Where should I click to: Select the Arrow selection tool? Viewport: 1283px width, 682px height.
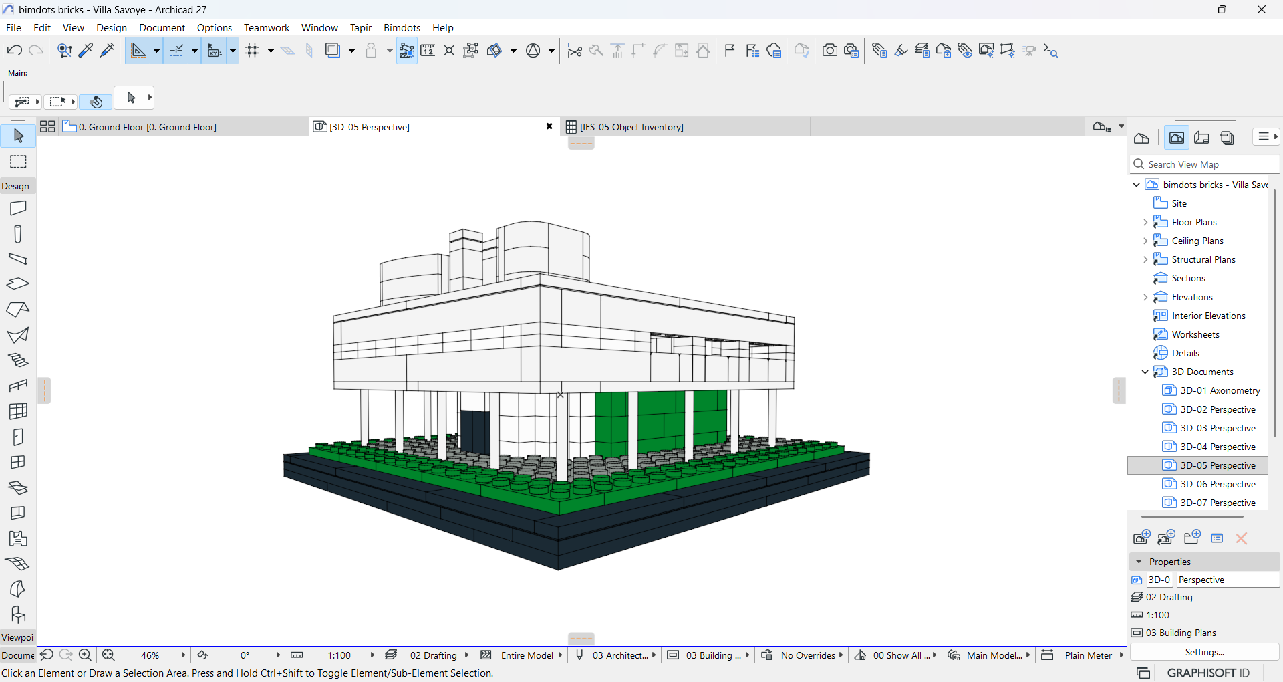[x=17, y=136]
